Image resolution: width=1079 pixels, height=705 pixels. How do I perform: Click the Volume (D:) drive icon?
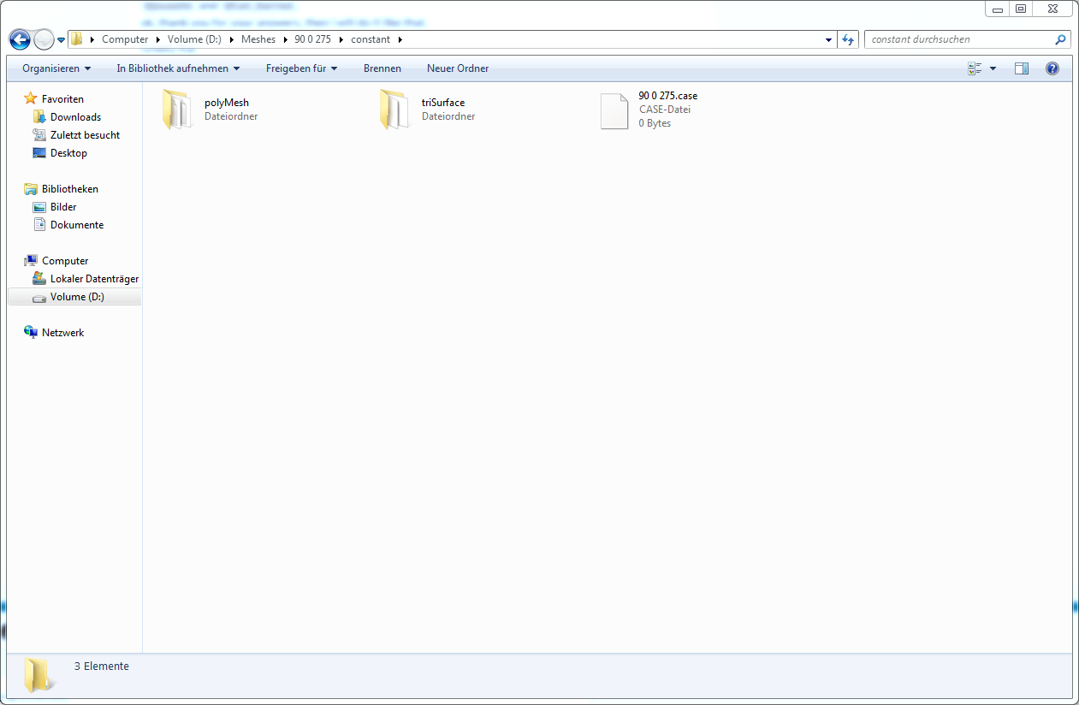[39, 297]
